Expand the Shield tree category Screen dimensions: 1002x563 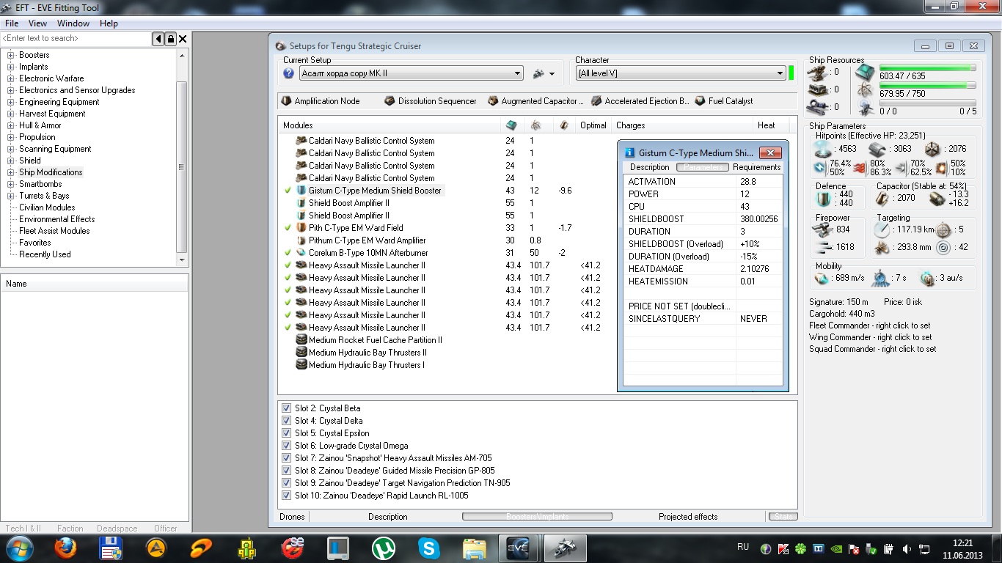11,161
